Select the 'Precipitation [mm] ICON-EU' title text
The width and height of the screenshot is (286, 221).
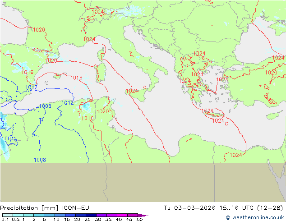(x=45, y=208)
